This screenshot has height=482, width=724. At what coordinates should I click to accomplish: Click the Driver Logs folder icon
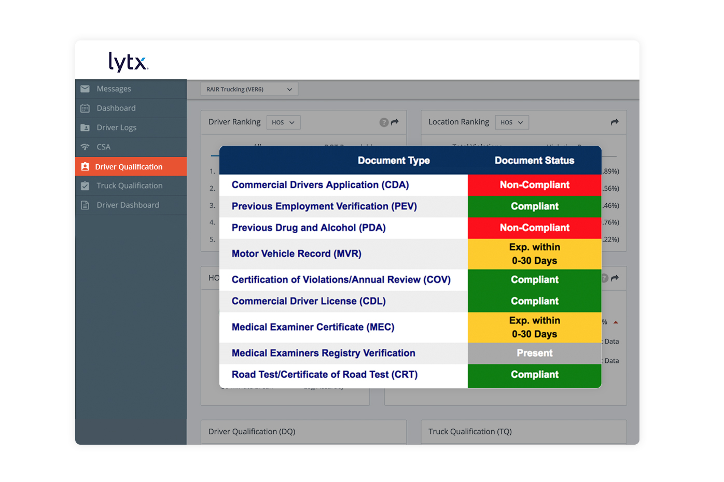click(85, 127)
